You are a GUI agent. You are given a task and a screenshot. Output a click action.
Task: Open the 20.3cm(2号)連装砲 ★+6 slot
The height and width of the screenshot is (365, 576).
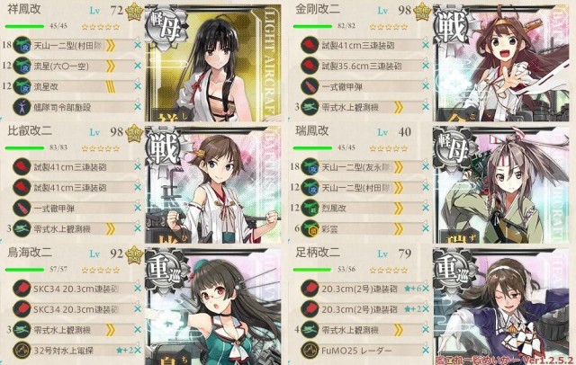coord(361,289)
